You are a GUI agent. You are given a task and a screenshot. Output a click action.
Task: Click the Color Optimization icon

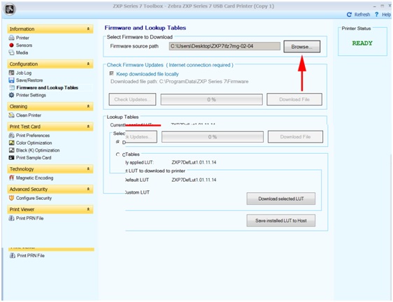(x=11, y=143)
